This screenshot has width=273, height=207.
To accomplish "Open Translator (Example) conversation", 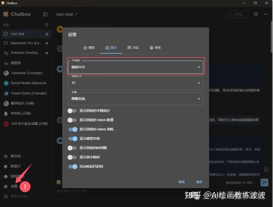I will (26, 73).
